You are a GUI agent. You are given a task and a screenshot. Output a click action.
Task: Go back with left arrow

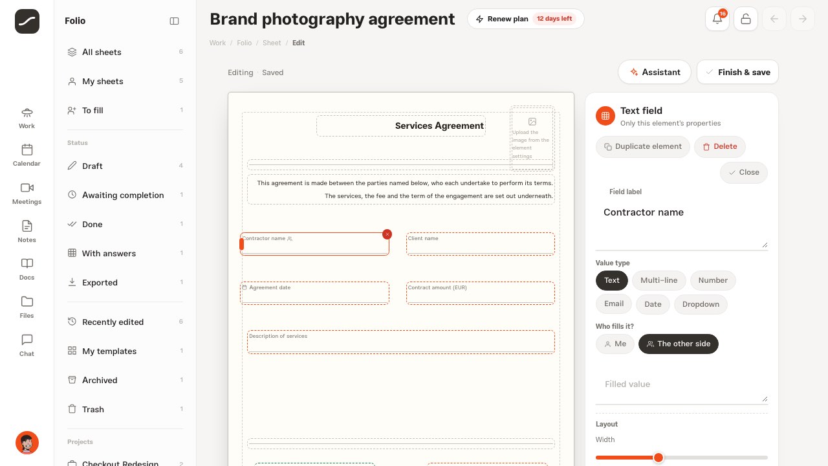[x=774, y=19]
